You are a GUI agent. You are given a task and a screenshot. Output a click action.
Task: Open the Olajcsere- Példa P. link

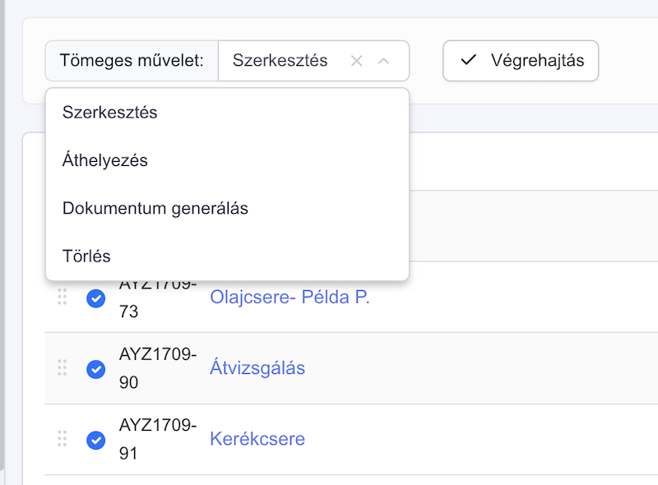pos(290,297)
